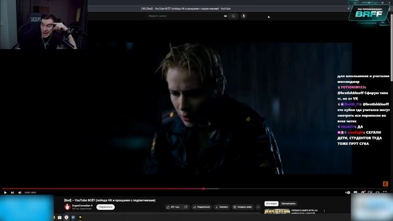Click the webcam overlay of the streamer

click(44, 25)
